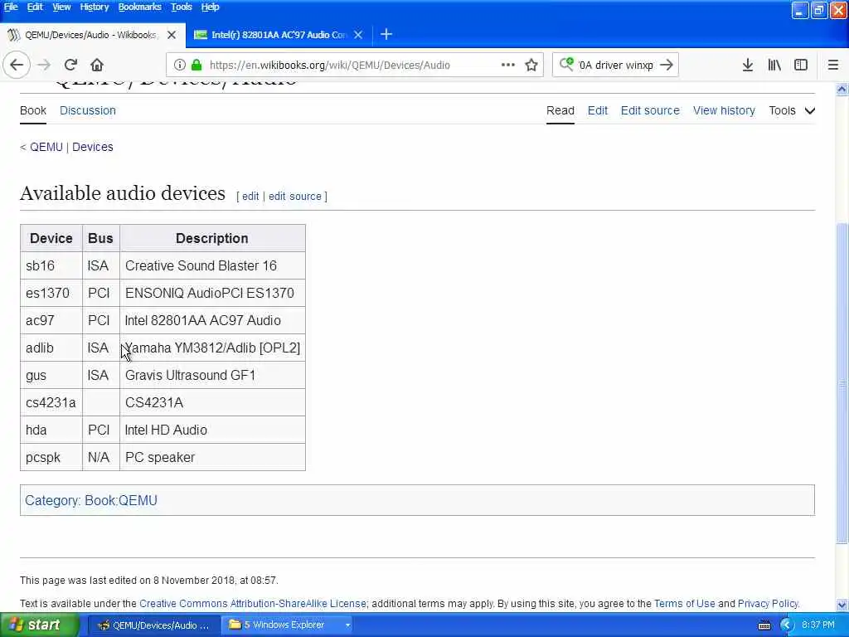The width and height of the screenshot is (849, 637).
Task: Click the Gravis Ultrasound GF1 cell
Action: (212, 376)
